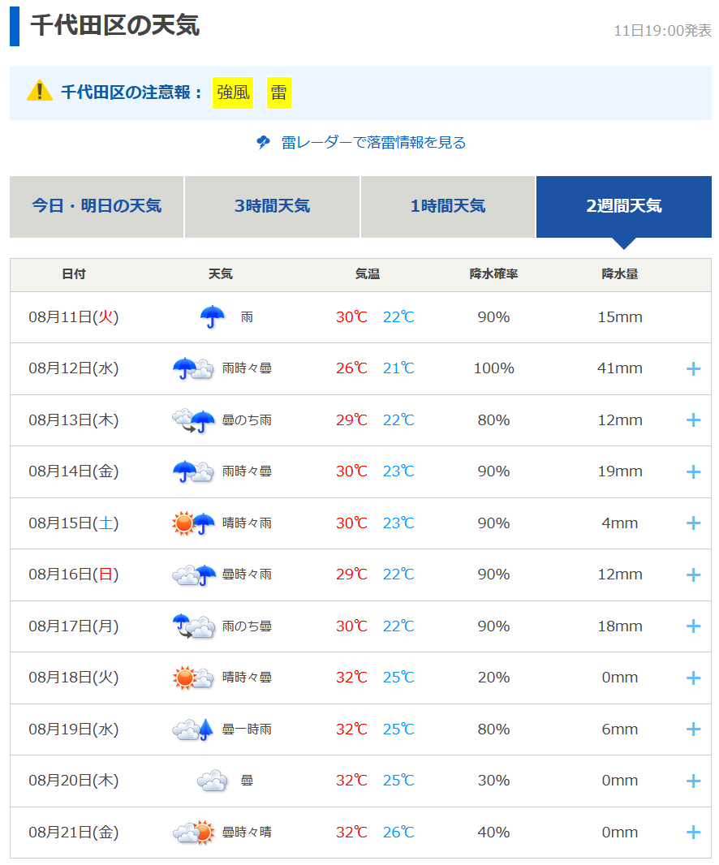Click the cloud-umbrella icon for 08月16日
The width and height of the screenshot is (719, 865).
coord(193,575)
